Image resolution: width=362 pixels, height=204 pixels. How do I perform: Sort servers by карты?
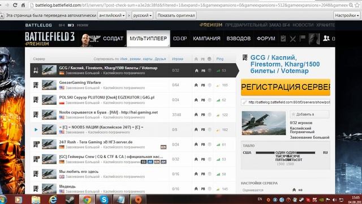(148, 59)
